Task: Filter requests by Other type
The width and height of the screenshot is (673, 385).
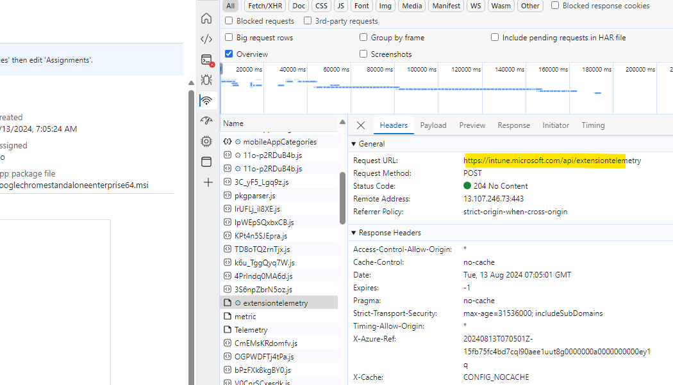Action: pyautogui.click(x=530, y=6)
